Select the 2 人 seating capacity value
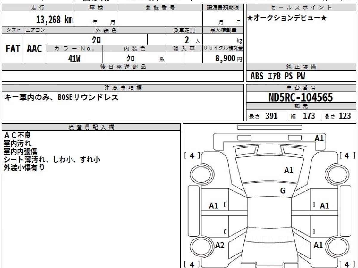 point(192,40)
